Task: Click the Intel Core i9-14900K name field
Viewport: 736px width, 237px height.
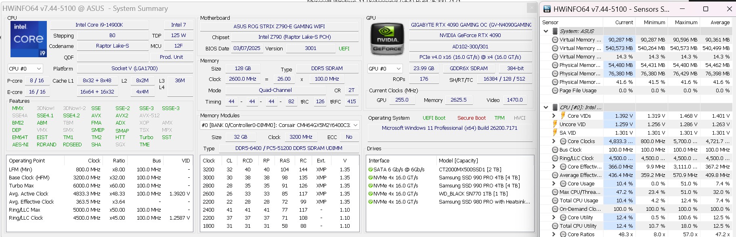Action: click(x=99, y=25)
